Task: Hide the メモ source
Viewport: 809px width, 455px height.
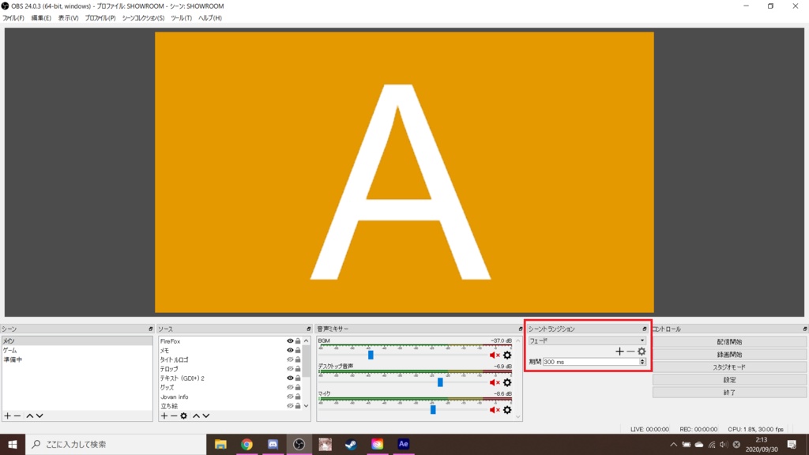Action: pyautogui.click(x=290, y=350)
